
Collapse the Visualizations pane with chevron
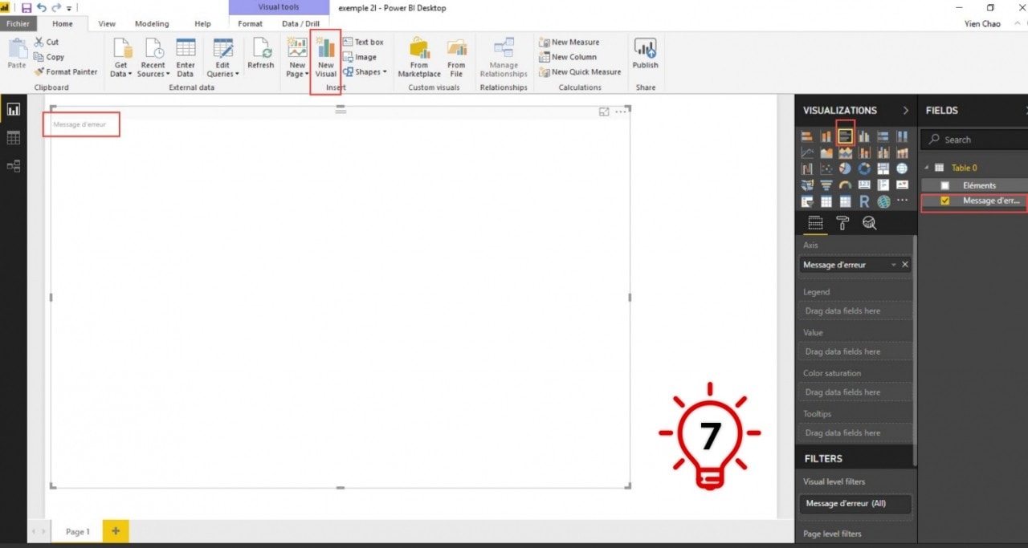[x=906, y=111]
